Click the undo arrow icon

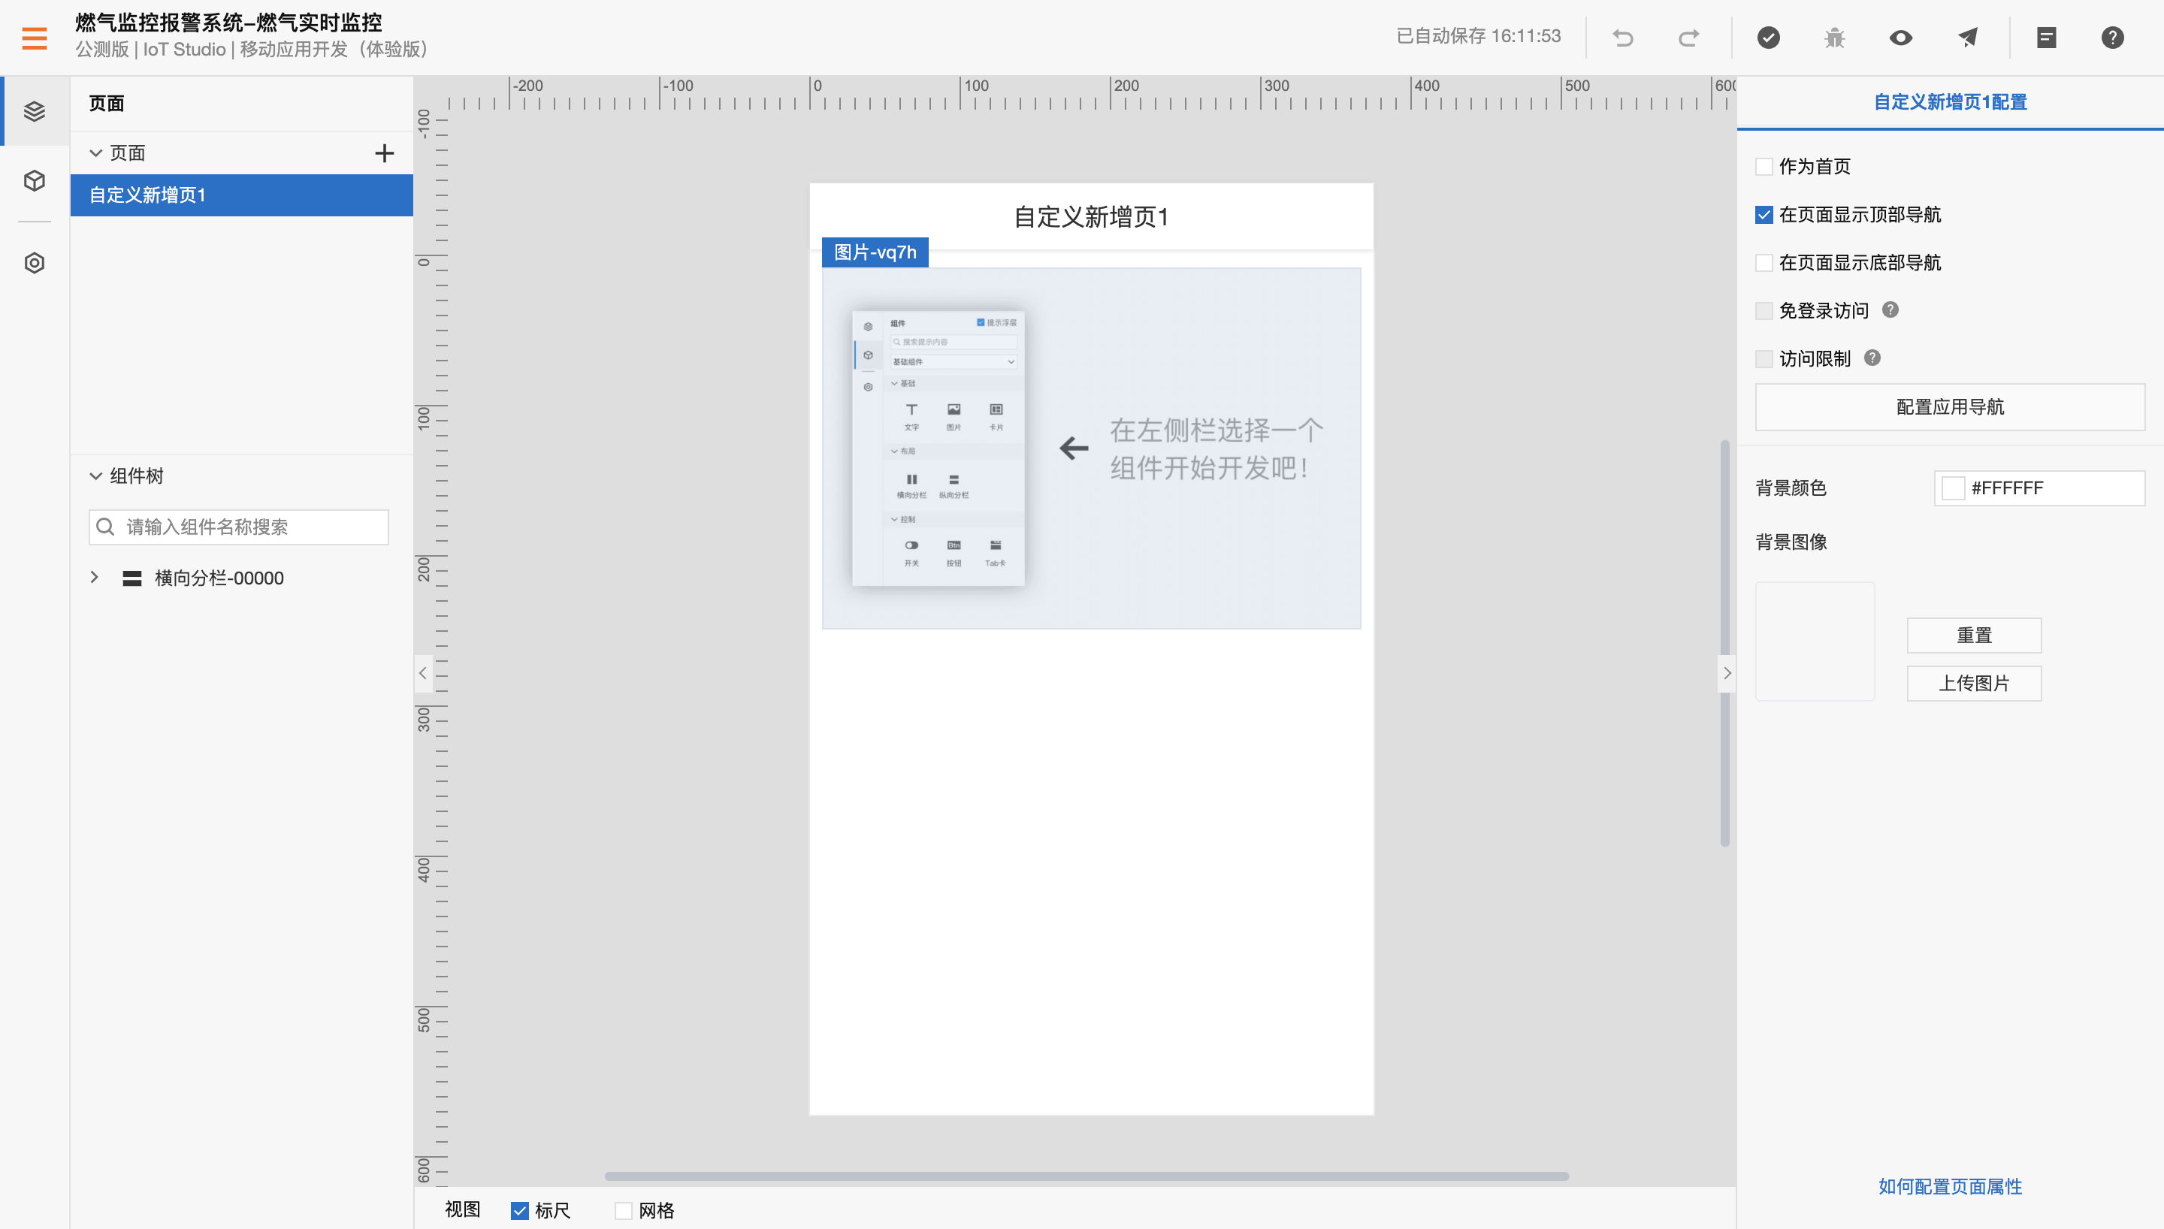1623,38
